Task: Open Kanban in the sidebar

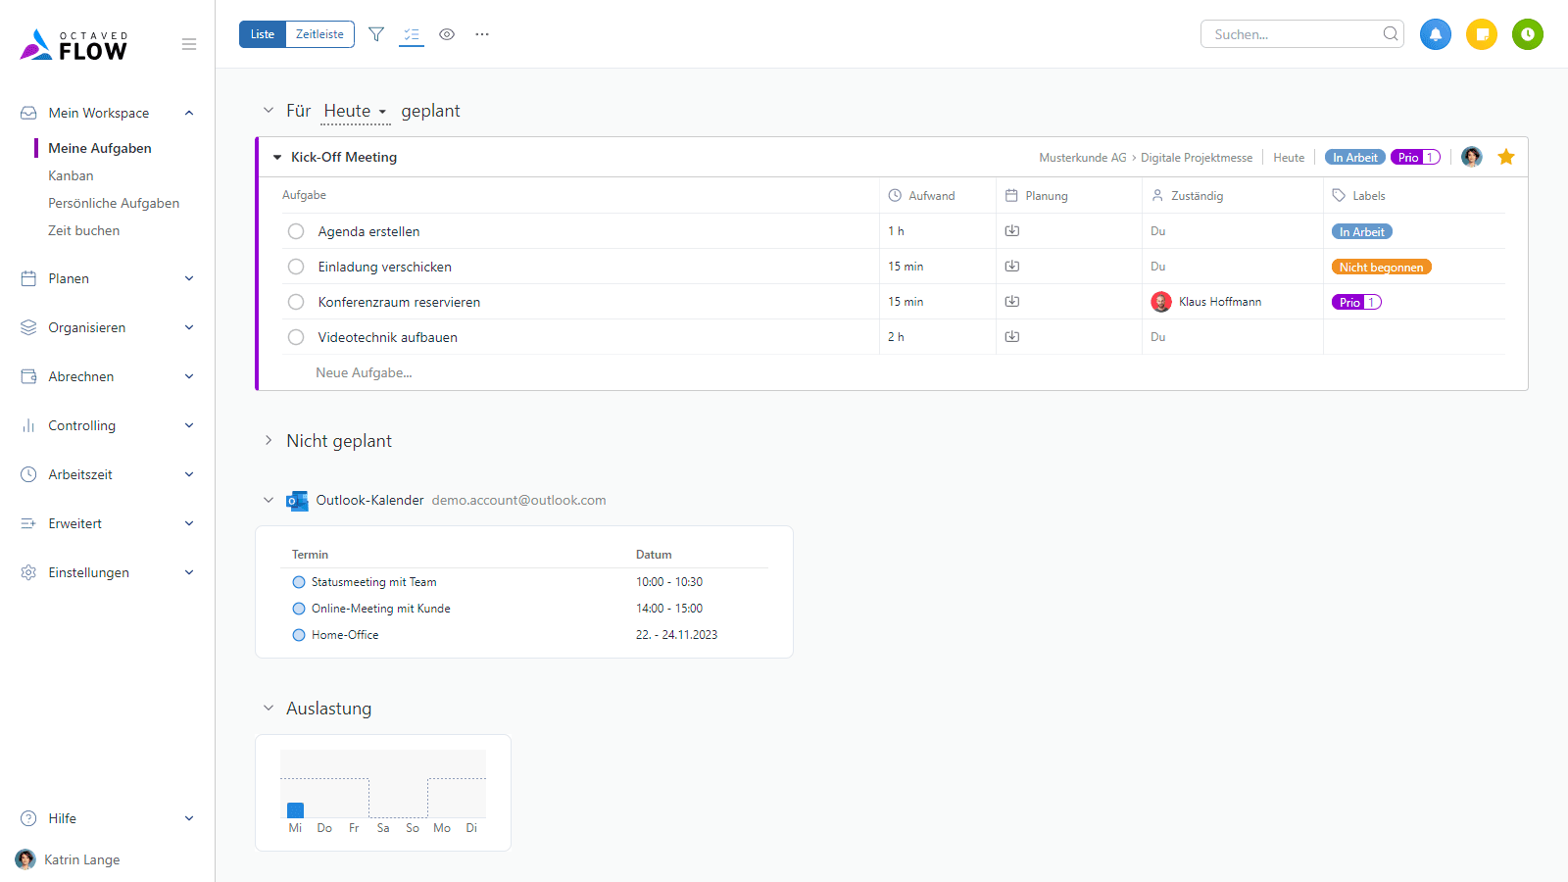Action: [x=71, y=175]
